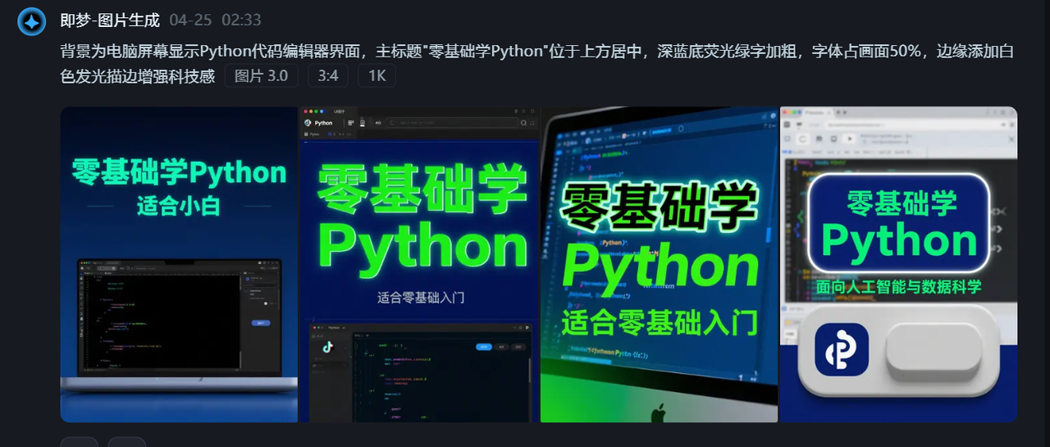This screenshot has width=1050, height=447.
Task: Click the Apple logo below the third image's screen
Action: click(659, 413)
